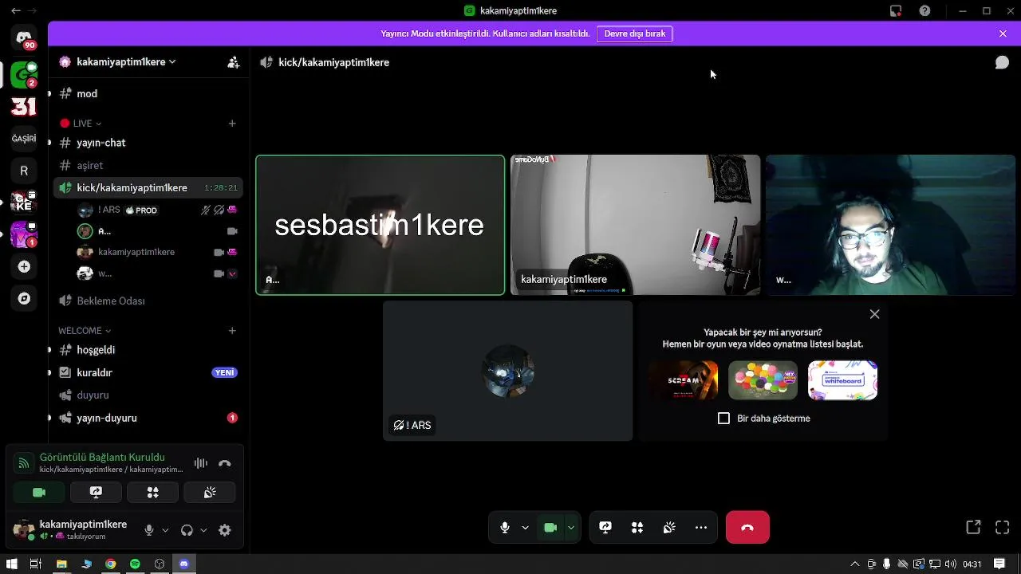
Task: Open more options in call controls
Action: tap(701, 528)
